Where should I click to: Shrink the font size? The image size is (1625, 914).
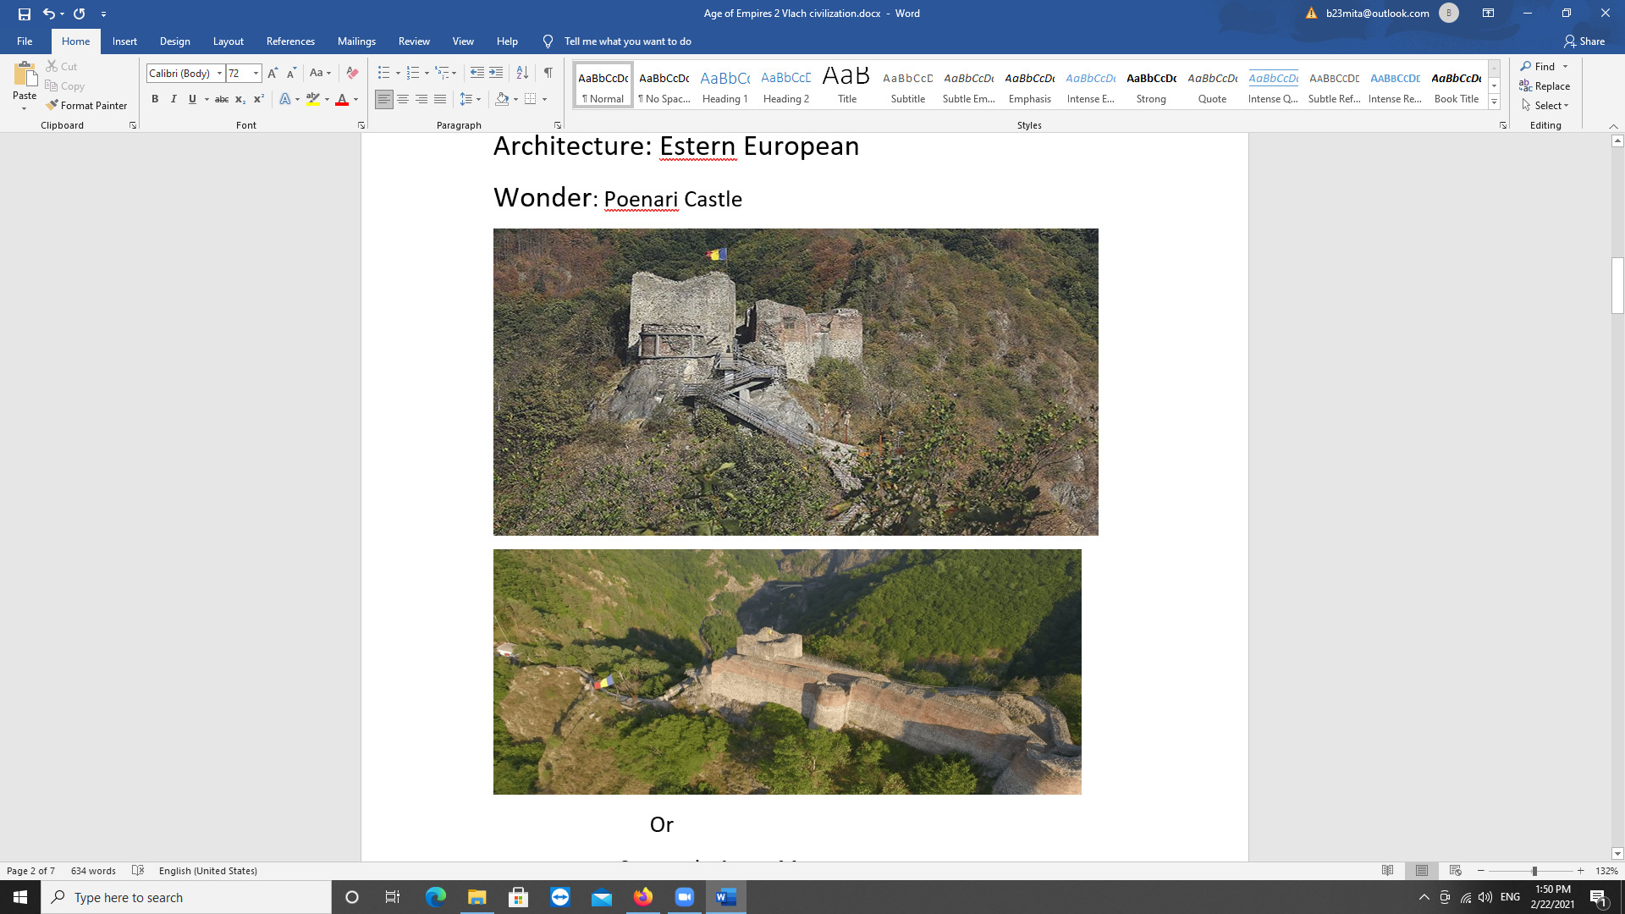[x=291, y=73]
